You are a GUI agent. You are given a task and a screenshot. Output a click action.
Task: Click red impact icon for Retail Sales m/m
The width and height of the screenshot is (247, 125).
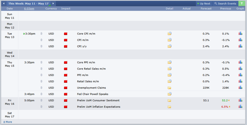point(66,81)
